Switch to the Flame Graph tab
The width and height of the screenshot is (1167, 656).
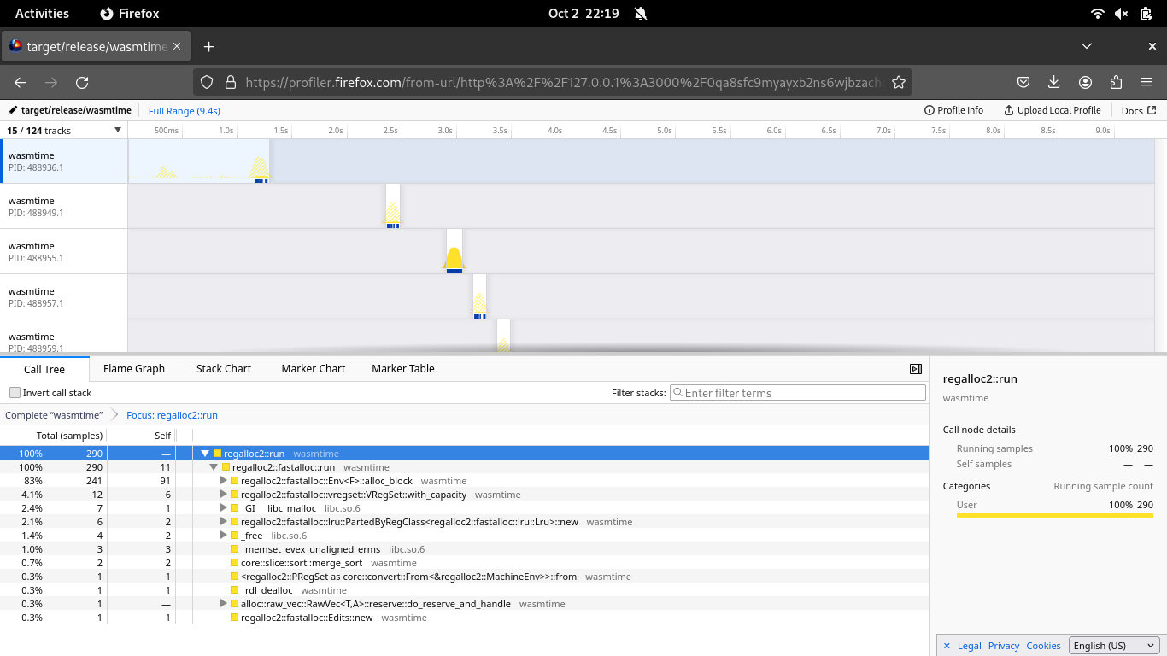point(134,369)
